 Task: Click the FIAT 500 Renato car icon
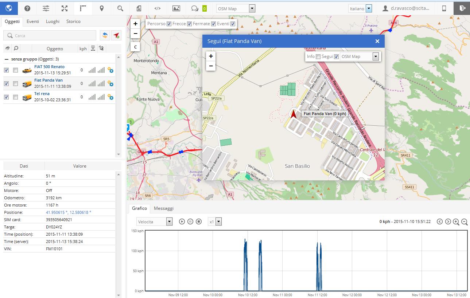tap(27, 70)
